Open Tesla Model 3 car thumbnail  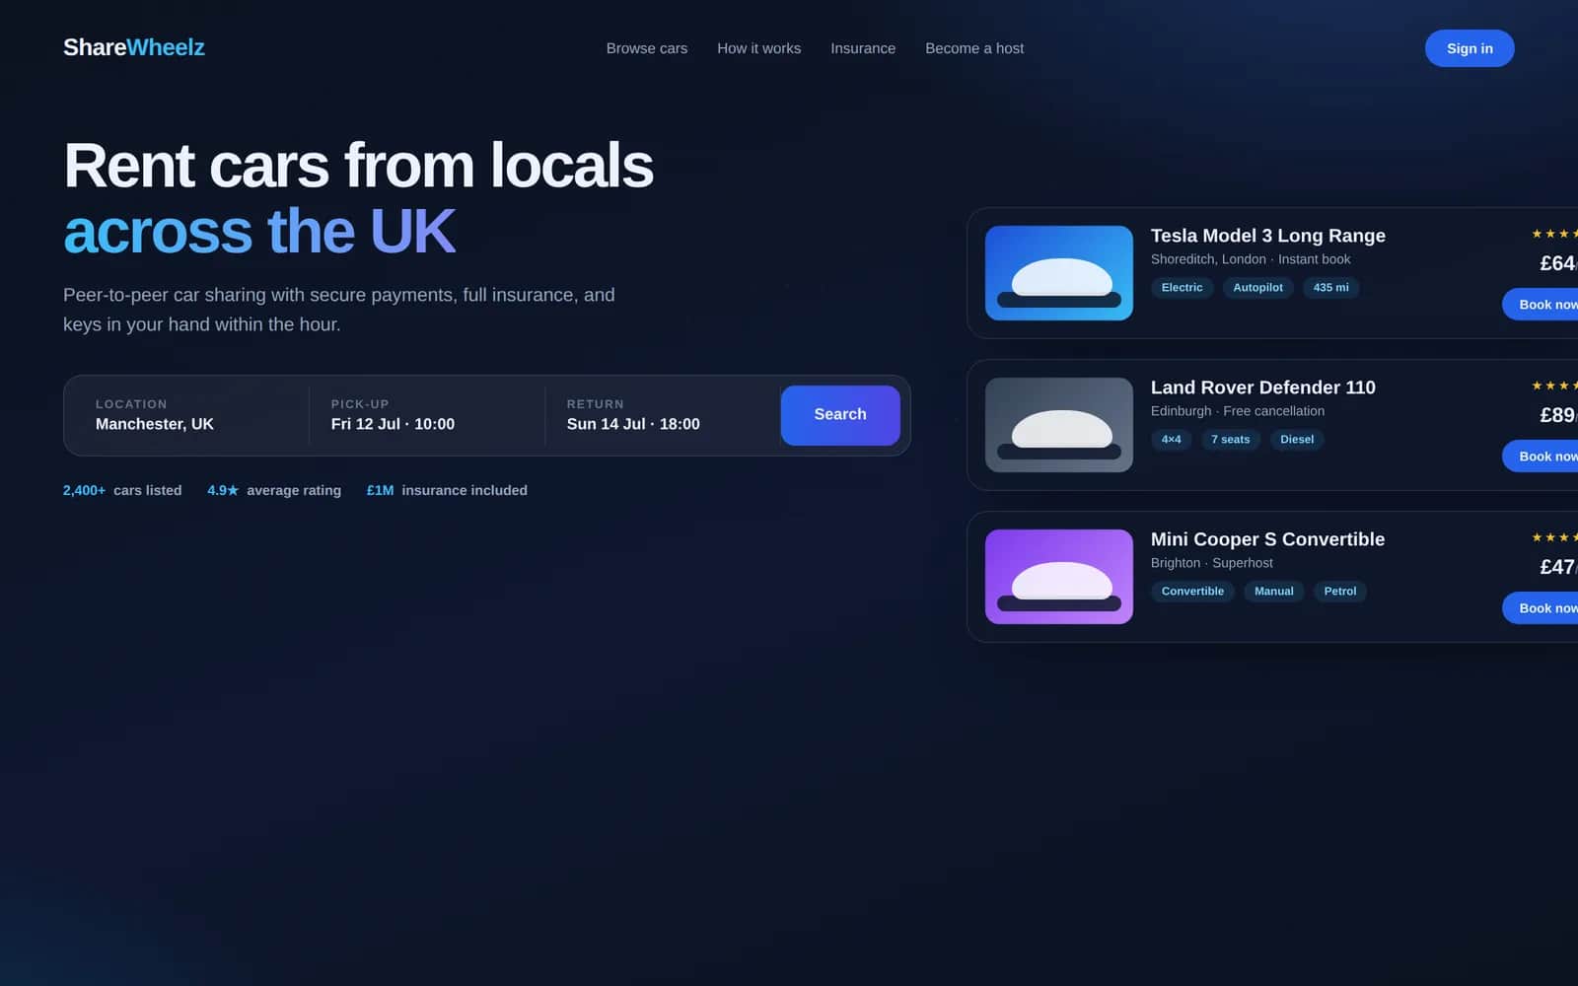click(1059, 273)
